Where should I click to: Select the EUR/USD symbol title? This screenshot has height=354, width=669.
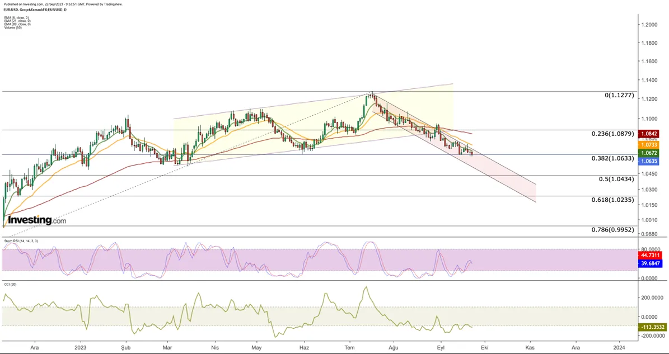34,10
